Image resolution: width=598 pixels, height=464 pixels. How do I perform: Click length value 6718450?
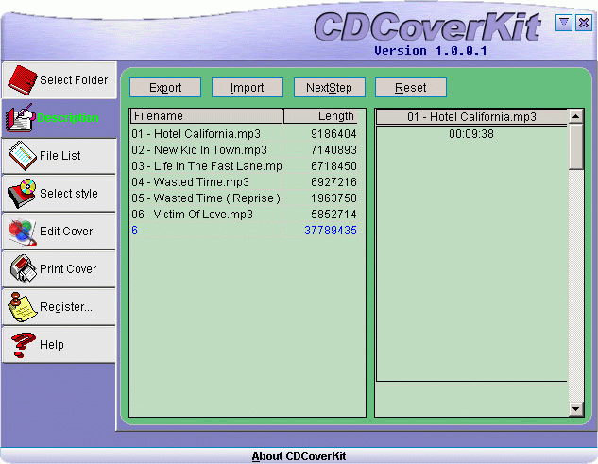[333, 166]
